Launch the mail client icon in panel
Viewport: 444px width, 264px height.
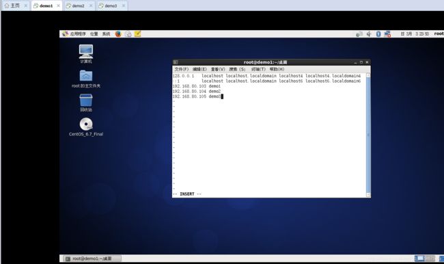click(x=128, y=34)
